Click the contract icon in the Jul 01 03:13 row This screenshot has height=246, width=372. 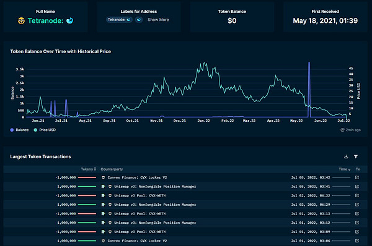[x=103, y=214]
